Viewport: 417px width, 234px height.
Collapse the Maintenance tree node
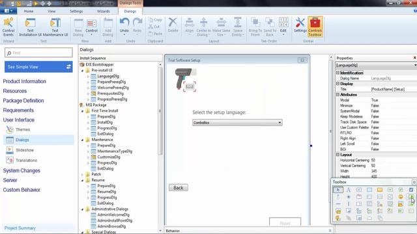pyautogui.click(x=83, y=140)
